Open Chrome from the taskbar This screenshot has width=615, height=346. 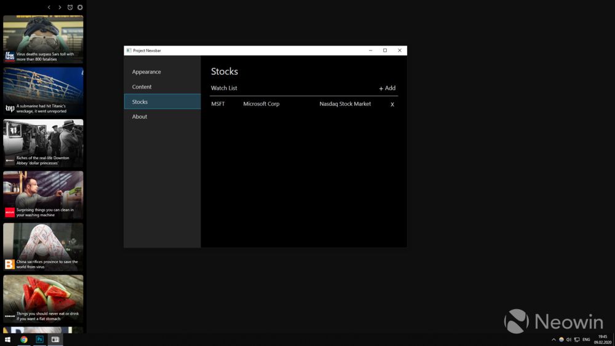pyautogui.click(x=24, y=340)
